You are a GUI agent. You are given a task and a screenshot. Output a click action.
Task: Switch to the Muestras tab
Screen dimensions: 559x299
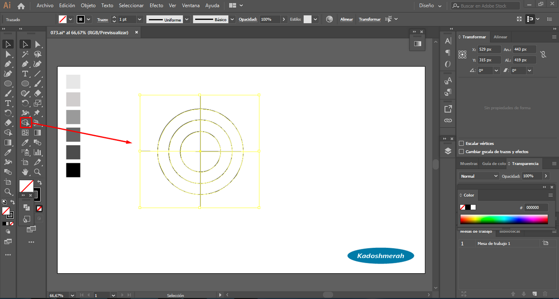click(x=469, y=163)
